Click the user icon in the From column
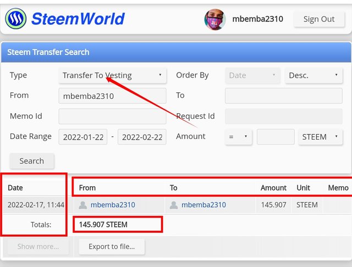Viewport: 352px width, 267px height. click(83, 205)
